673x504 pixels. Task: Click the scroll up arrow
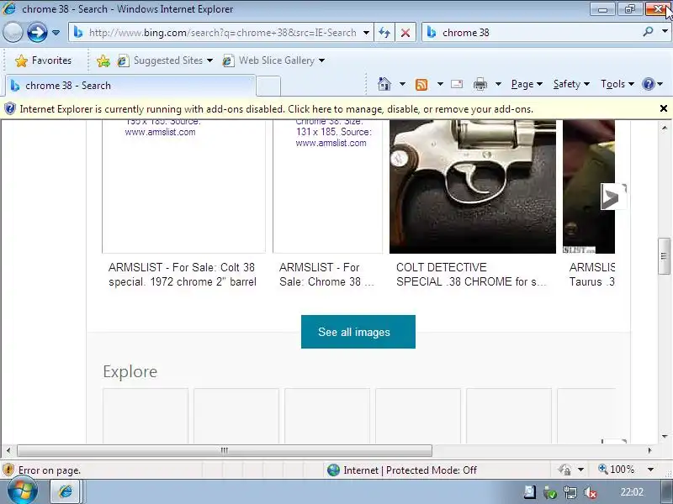(x=665, y=128)
